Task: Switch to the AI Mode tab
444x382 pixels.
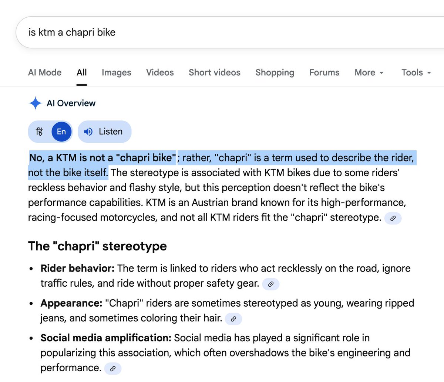Action: 45,72
